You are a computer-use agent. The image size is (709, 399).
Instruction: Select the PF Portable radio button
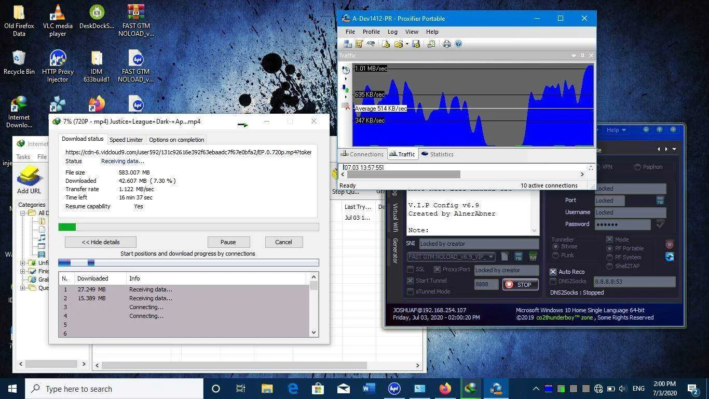pos(609,248)
